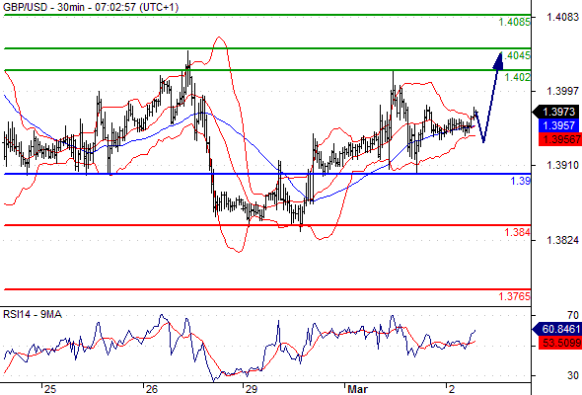Click the date marker 29

pos(252,389)
